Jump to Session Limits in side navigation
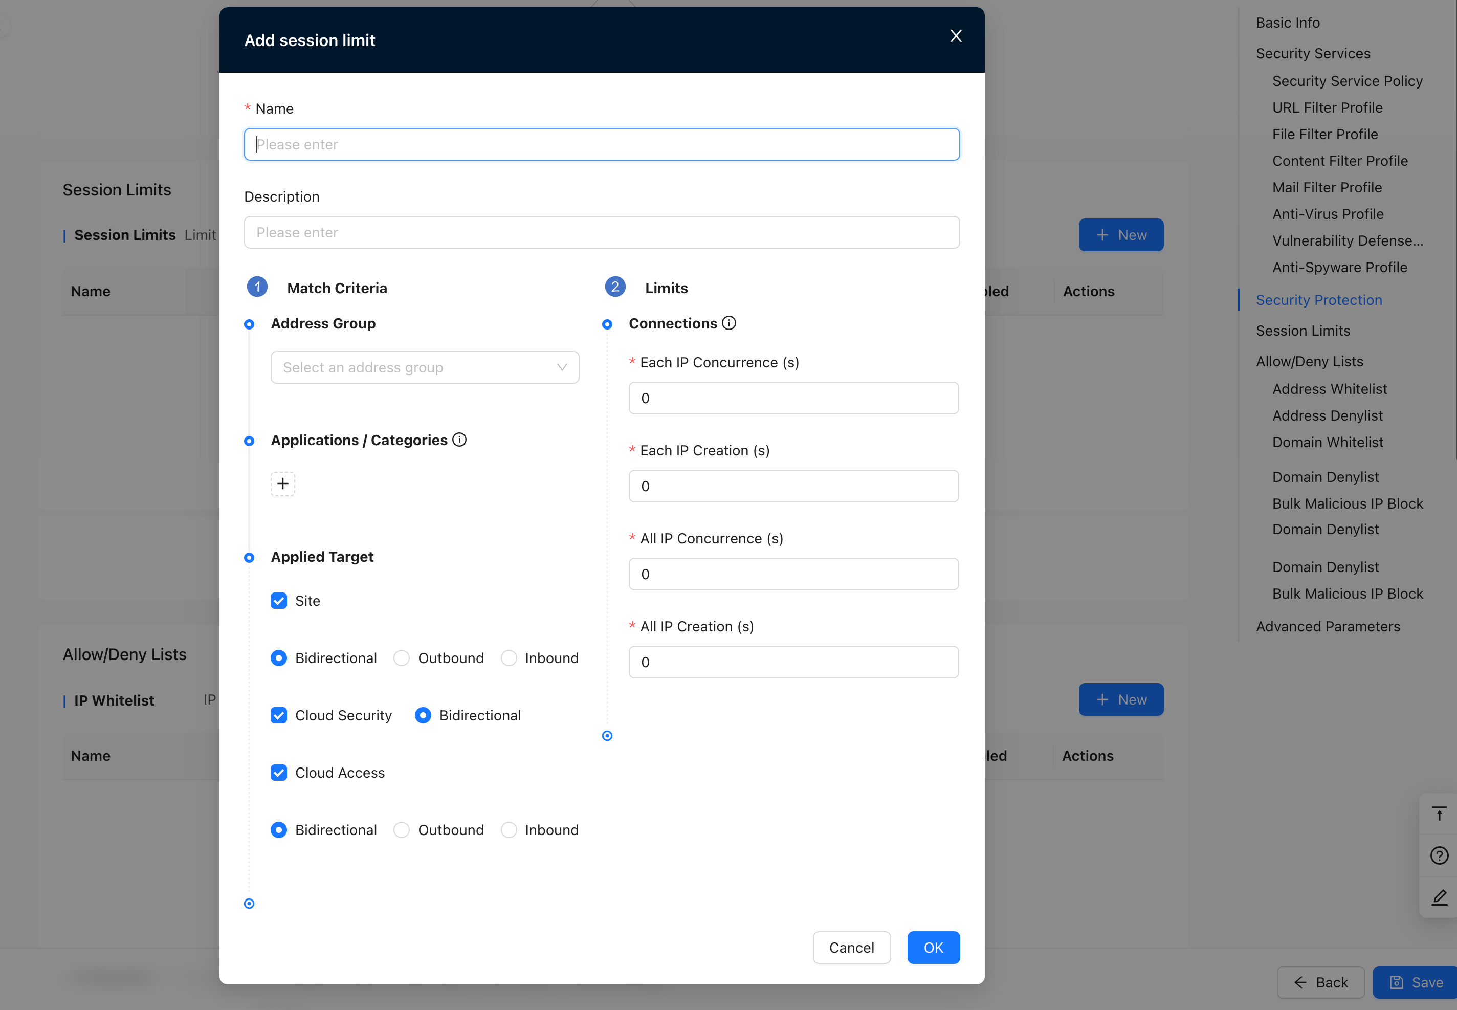The height and width of the screenshot is (1010, 1457). tap(1303, 331)
